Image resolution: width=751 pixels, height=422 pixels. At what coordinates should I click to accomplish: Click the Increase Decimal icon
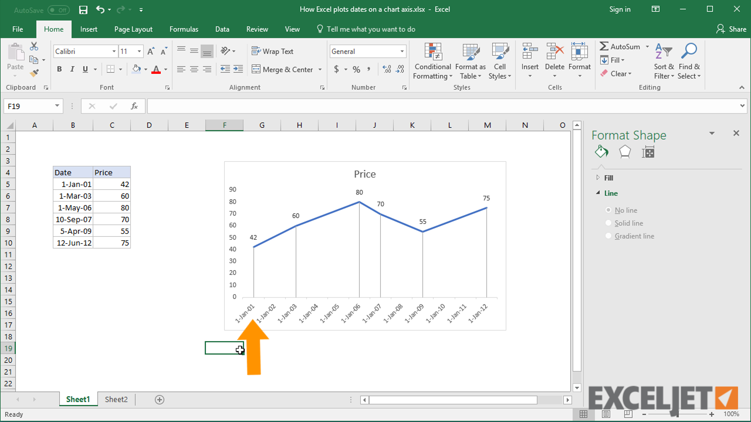tap(386, 69)
